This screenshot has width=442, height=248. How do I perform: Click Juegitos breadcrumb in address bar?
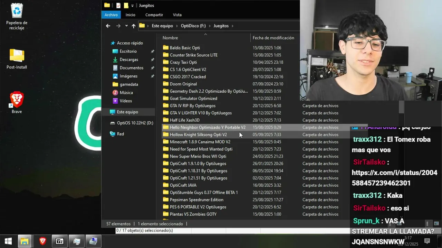click(x=221, y=26)
